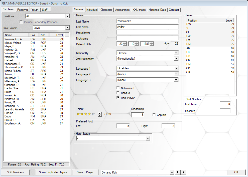Click the Nickname input field
The image size is (248, 177).
click(x=147, y=38)
